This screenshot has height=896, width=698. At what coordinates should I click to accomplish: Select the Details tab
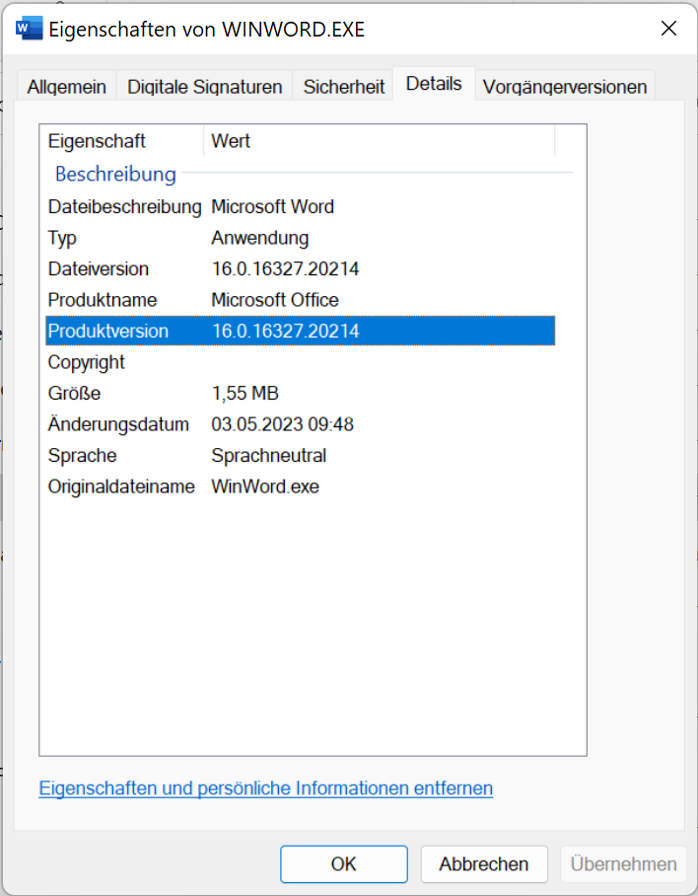pyautogui.click(x=434, y=84)
